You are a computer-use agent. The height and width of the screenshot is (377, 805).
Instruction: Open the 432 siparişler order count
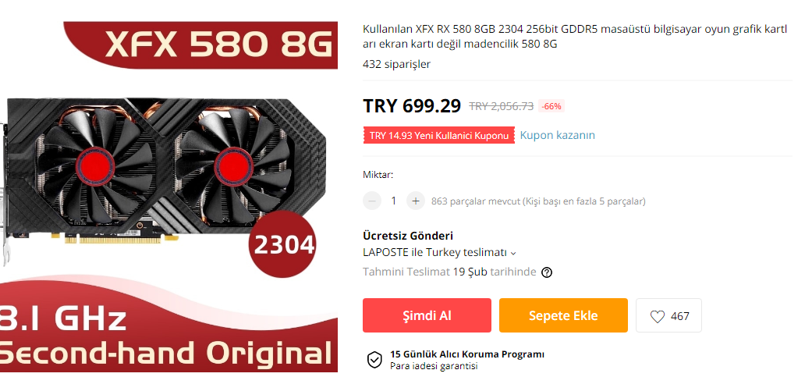click(x=396, y=64)
